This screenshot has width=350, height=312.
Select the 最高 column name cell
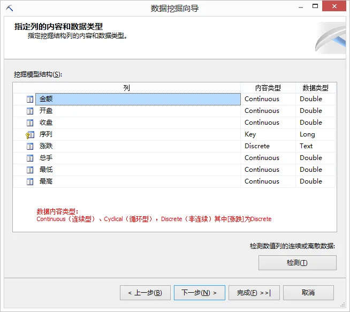point(138,181)
